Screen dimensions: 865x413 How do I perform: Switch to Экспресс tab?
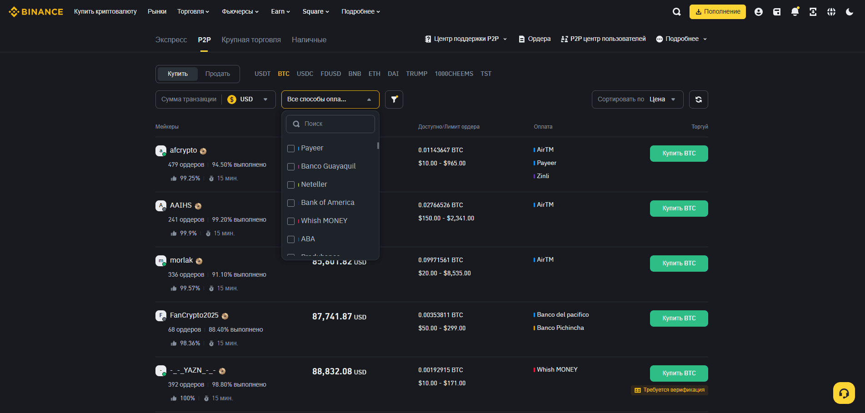tap(171, 40)
